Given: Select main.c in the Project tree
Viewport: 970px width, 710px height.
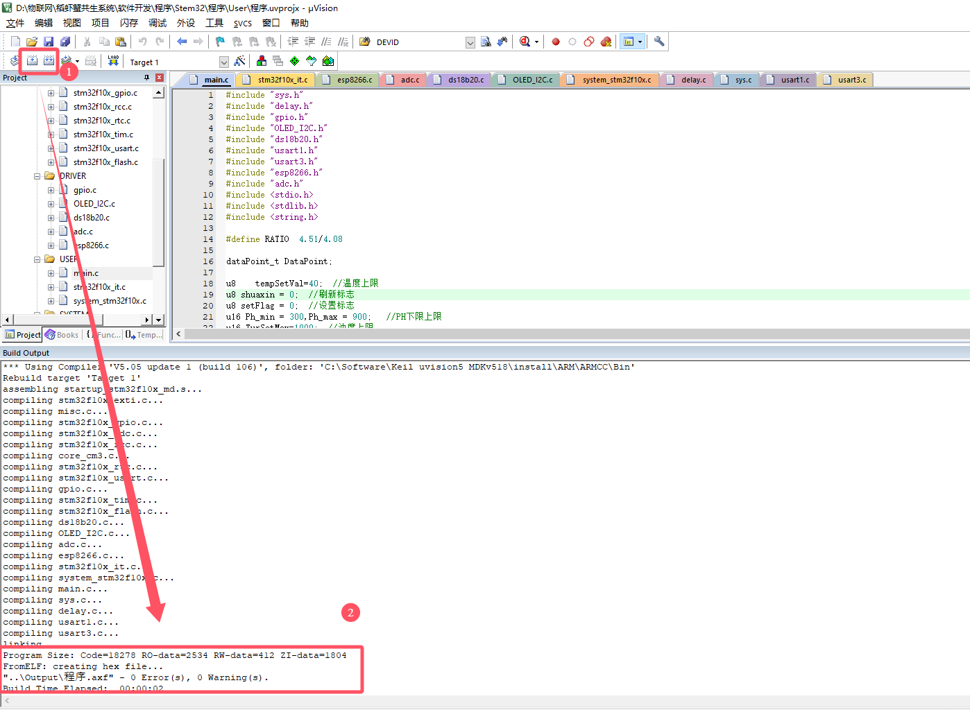Looking at the screenshot, I should (86, 273).
